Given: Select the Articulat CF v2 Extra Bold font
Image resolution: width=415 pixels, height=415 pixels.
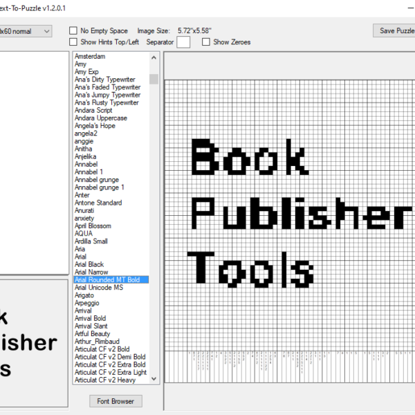Looking at the screenshot, I should coord(111,365).
